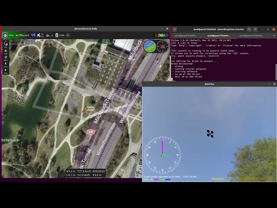Click the "Drone discovered!" terminal line

182,64
